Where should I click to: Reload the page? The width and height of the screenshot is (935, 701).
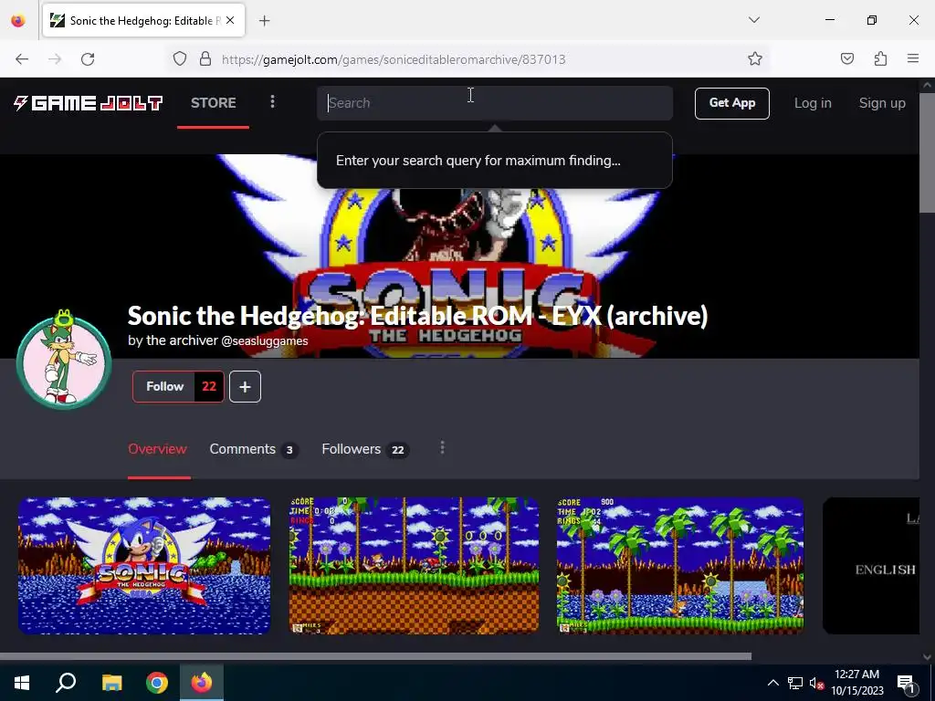(88, 59)
